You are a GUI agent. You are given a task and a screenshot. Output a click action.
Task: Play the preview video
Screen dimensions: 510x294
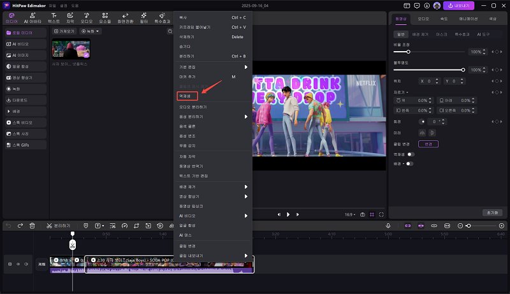[288, 215]
